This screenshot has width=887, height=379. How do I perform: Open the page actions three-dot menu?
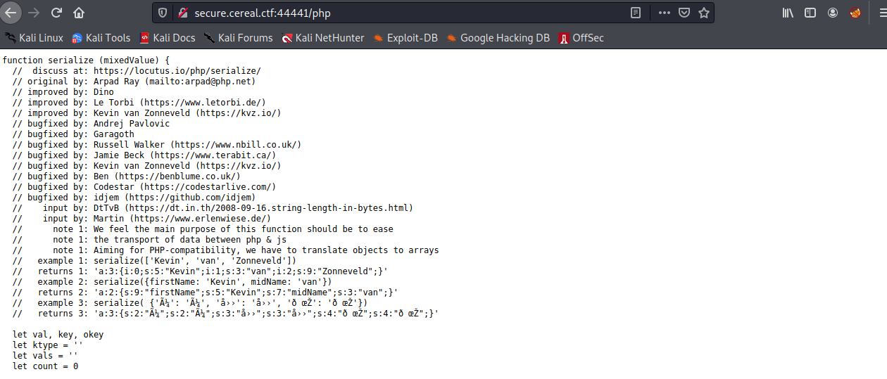coord(665,13)
